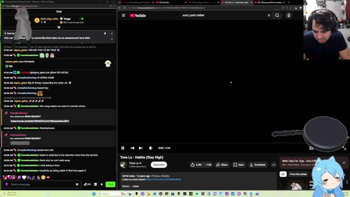Open the YouTube hamburger guide menu
This screenshot has height=197, width=350.
click(124, 16)
